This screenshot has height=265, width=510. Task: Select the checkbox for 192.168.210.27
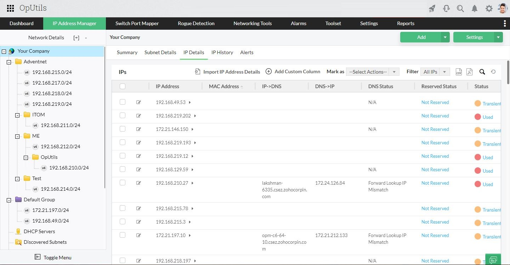pos(122,183)
